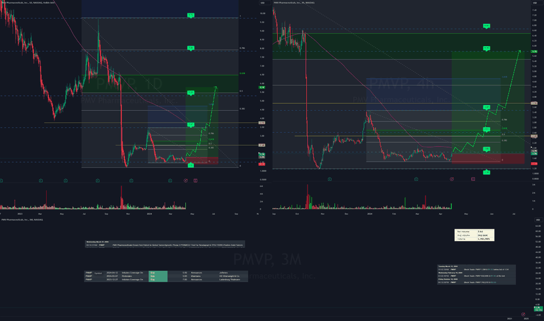Click the 2024 label on the 1D time axis

tap(149, 214)
